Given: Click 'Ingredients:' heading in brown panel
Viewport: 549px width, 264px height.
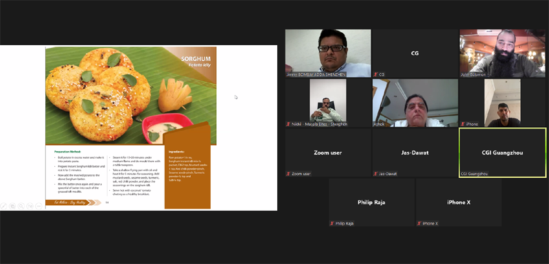Looking at the screenshot, I should tap(177, 152).
